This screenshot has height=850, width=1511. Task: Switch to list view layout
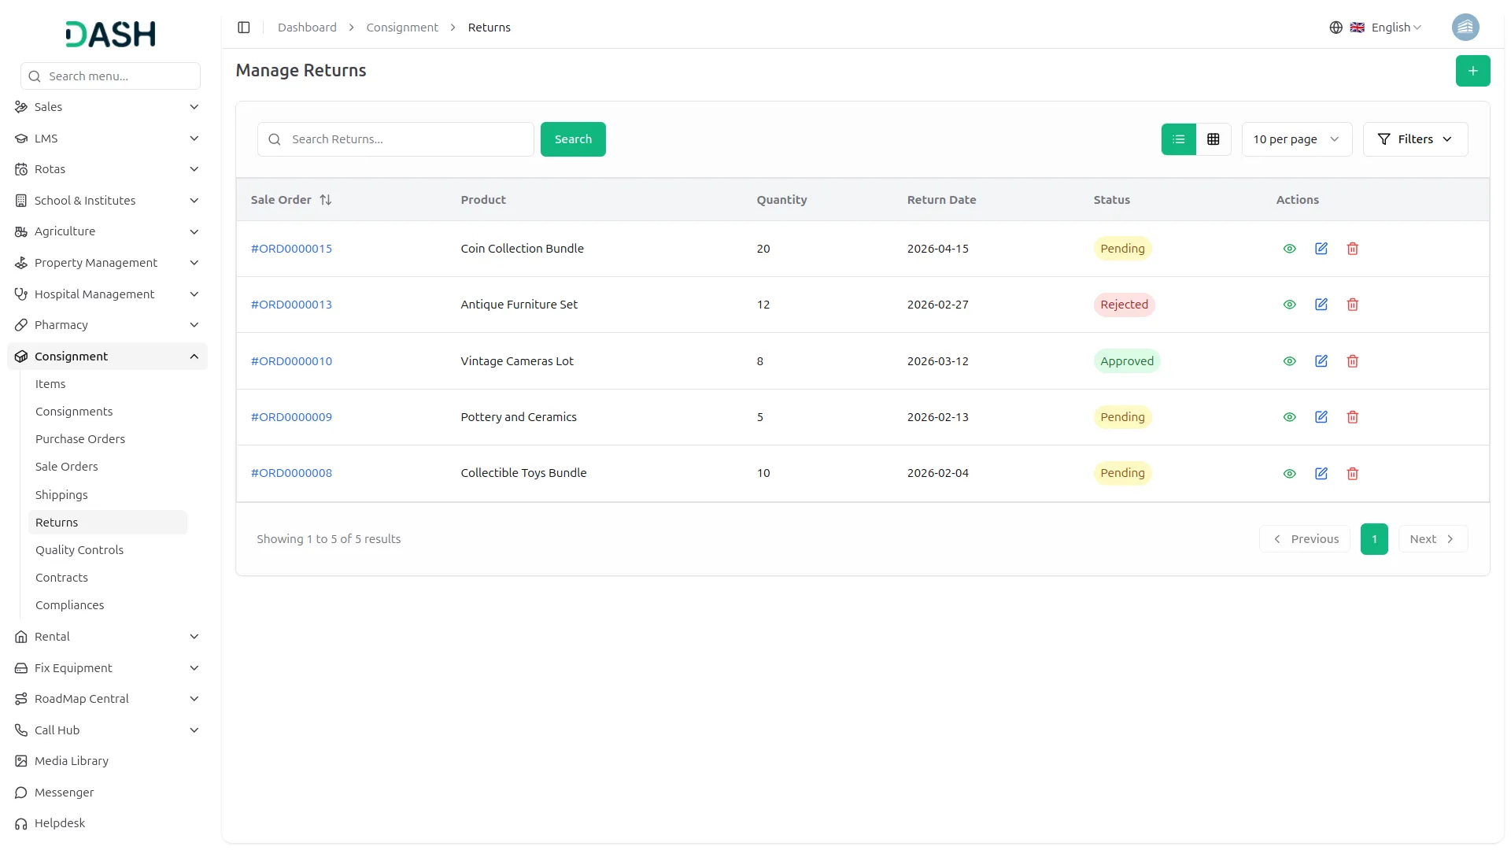pyautogui.click(x=1178, y=139)
